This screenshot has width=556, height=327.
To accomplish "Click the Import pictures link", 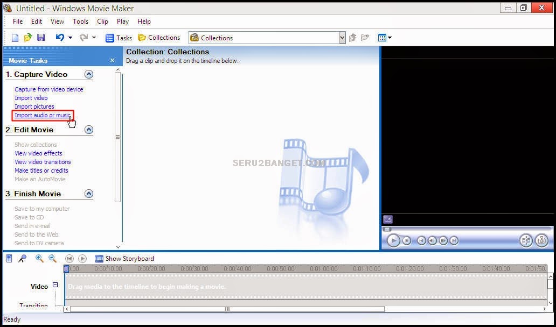I will 34,106.
